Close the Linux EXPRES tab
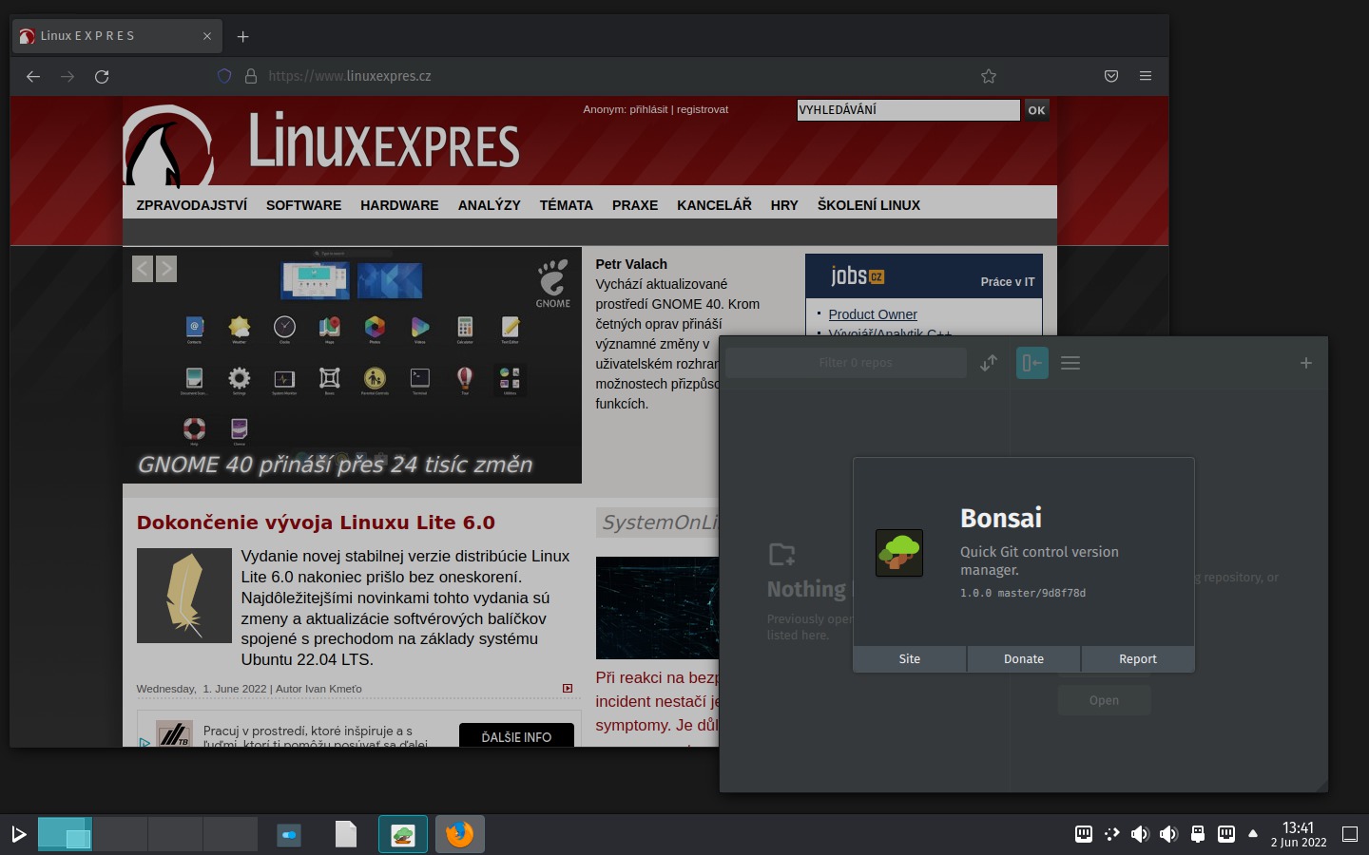Image resolution: width=1369 pixels, height=855 pixels. tap(207, 36)
